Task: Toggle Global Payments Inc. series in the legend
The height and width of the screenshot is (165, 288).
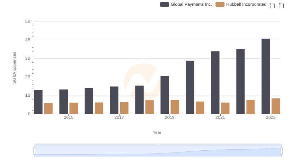Action: tap(186, 4)
